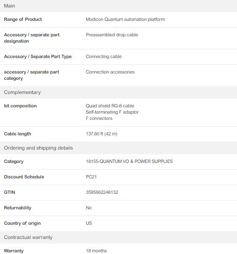Click the Connecting cable value
237x254 pixels.
pyautogui.click(x=104, y=56)
